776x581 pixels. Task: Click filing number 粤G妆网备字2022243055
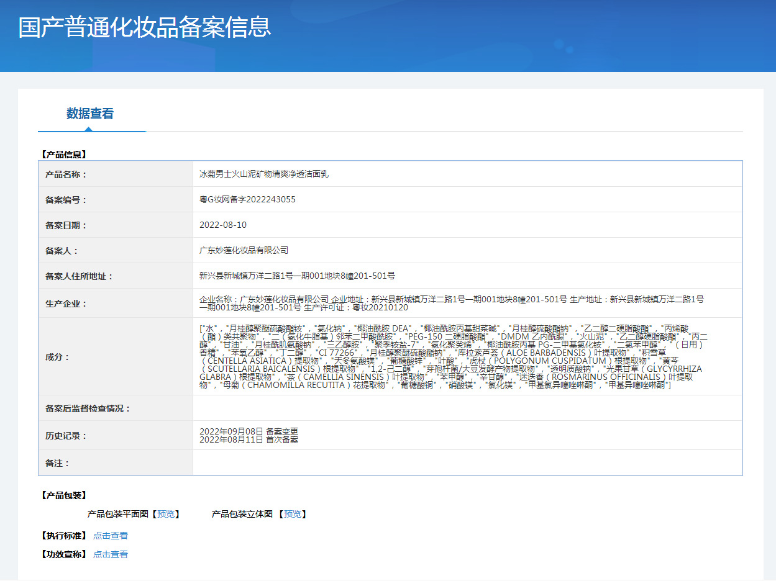[247, 199]
